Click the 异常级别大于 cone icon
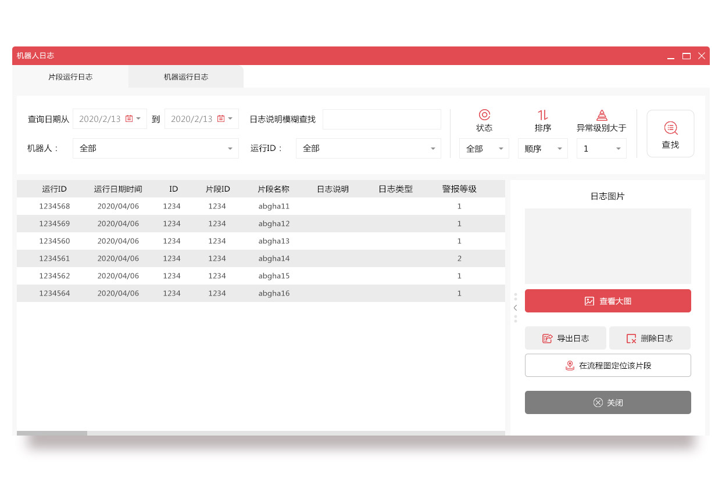This screenshot has height=482, width=722. point(602,115)
